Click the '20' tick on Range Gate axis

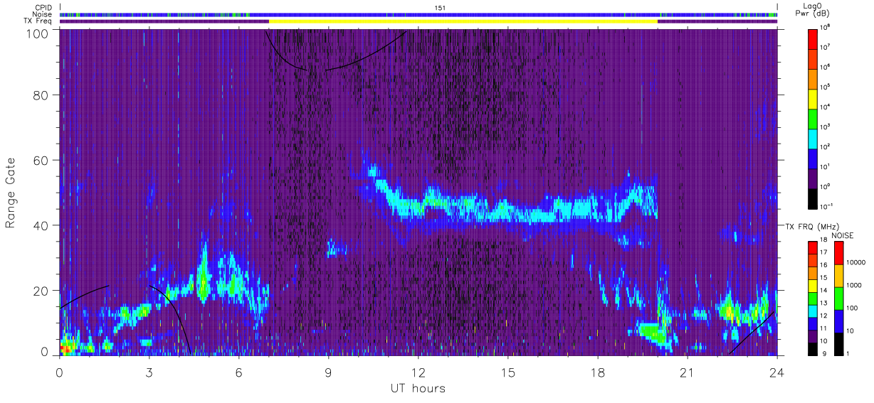coord(40,291)
